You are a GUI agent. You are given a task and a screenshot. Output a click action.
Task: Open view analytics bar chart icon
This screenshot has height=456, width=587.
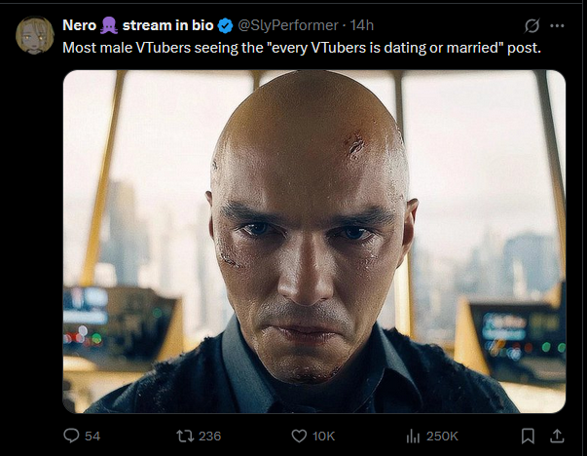[412, 436]
